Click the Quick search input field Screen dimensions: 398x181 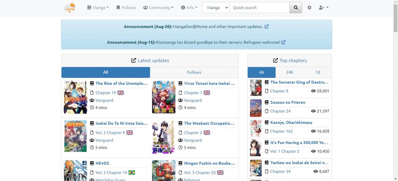coord(259,8)
